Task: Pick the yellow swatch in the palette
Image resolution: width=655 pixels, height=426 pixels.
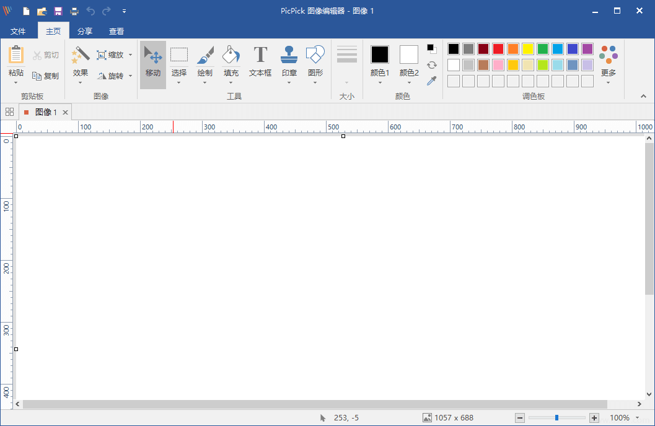Action: pos(528,49)
